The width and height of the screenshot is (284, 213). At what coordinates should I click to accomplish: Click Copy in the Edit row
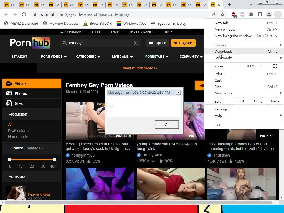[258, 101]
